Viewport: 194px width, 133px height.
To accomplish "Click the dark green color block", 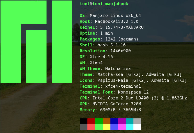I will pyautogui.click(x=99, y=121).
